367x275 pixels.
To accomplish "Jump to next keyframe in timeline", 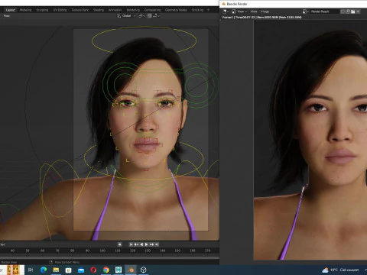I will point(151,244).
